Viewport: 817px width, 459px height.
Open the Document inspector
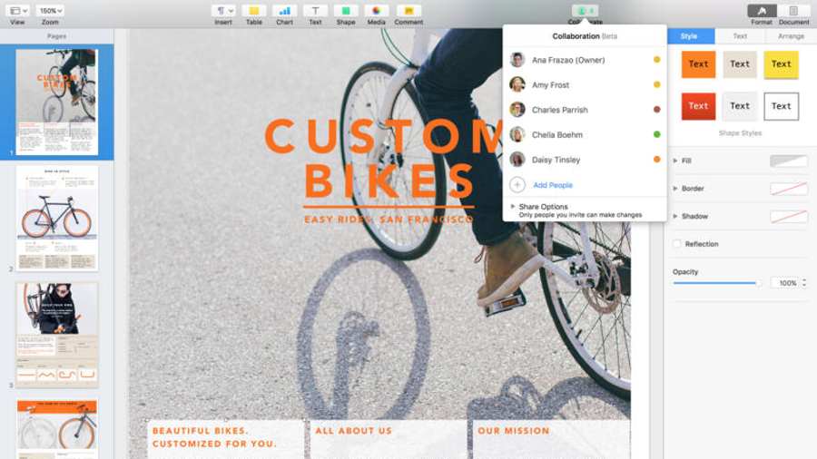[x=793, y=10]
